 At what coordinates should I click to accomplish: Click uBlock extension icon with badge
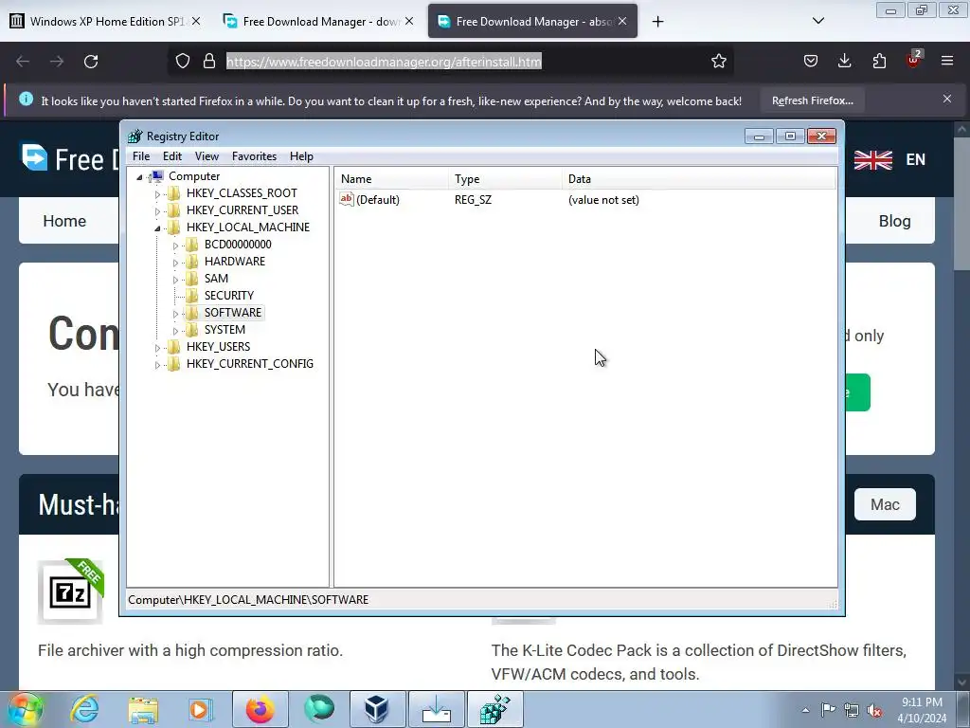914,60
